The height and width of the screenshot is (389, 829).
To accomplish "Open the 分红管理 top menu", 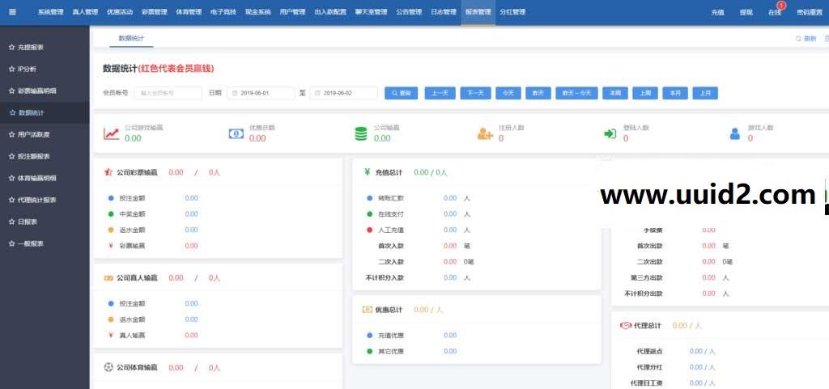I will pos(512,12).
